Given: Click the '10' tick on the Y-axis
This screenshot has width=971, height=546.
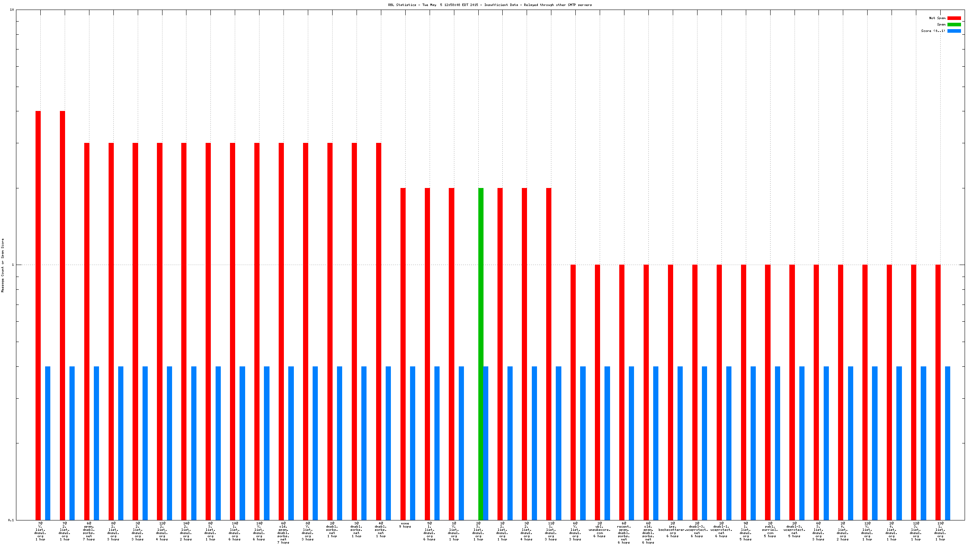Looking at the screenshot, I should (12, 10).
